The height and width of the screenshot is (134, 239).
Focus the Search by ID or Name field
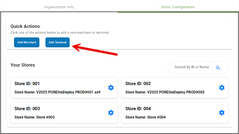(192, 67)
